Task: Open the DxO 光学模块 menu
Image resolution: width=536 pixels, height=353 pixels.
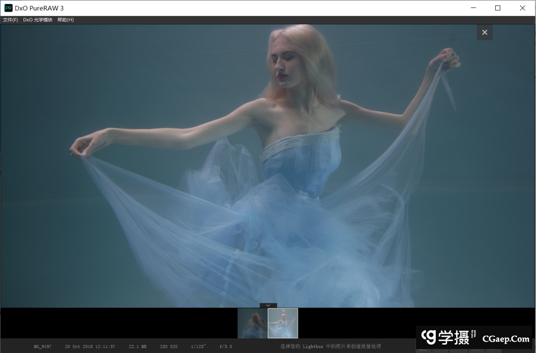Action: pyautogui.click(x=38, y=20)
